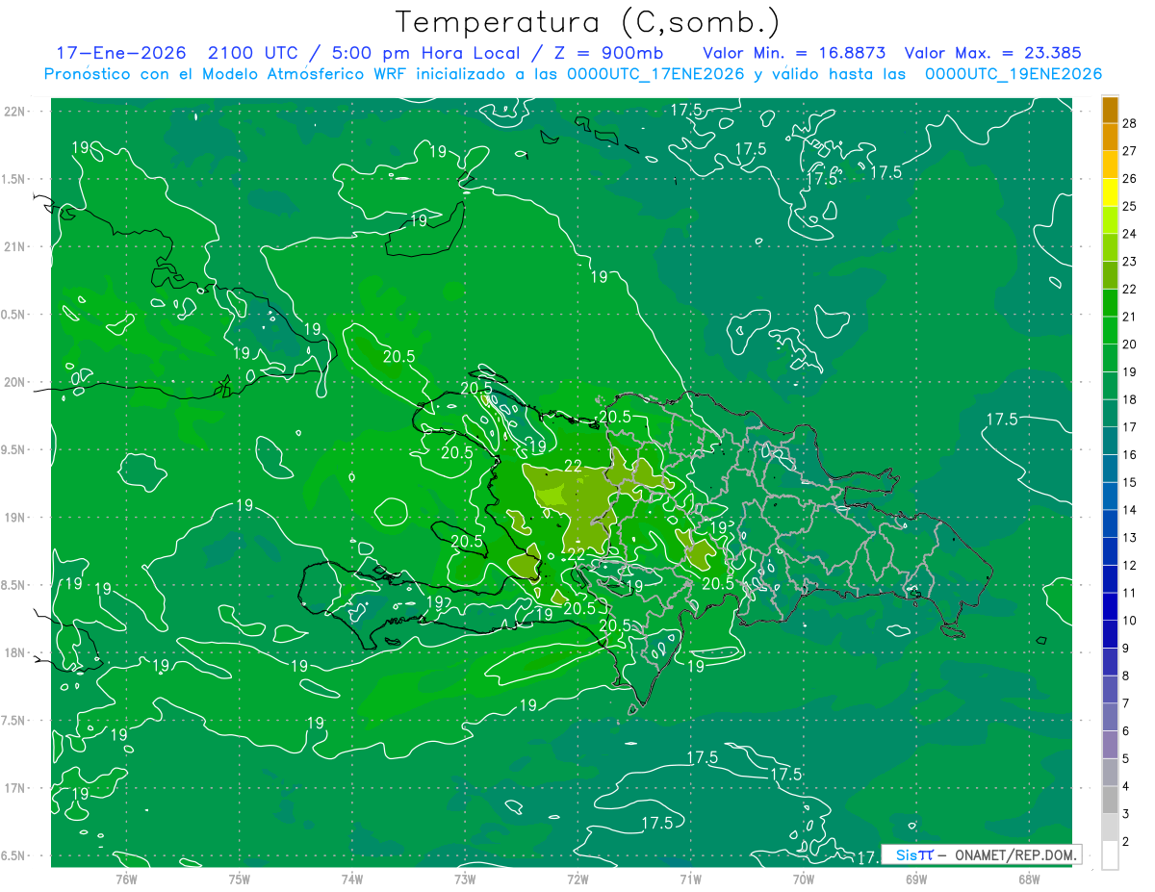Pick the yellow swatch between 25 and 26
Screen dimensions: 1155x892
1110,192
